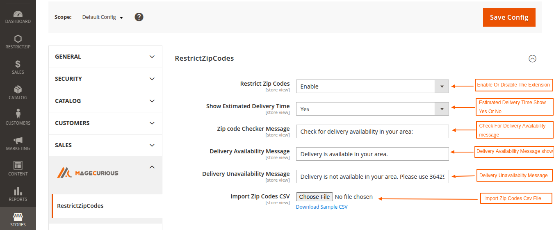Collapse the MageCurious section chevron

click(x=152, y=167)
